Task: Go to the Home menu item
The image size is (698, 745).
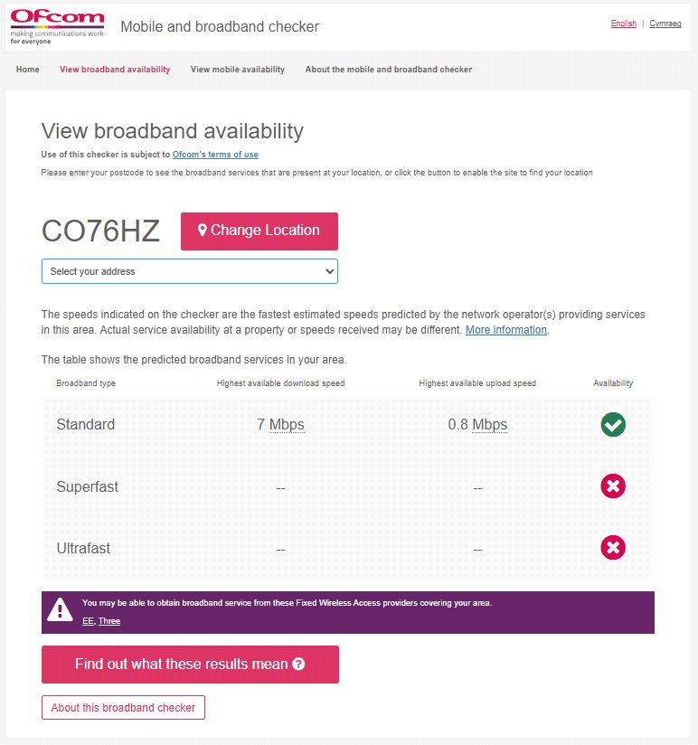Action: point(28,70)
